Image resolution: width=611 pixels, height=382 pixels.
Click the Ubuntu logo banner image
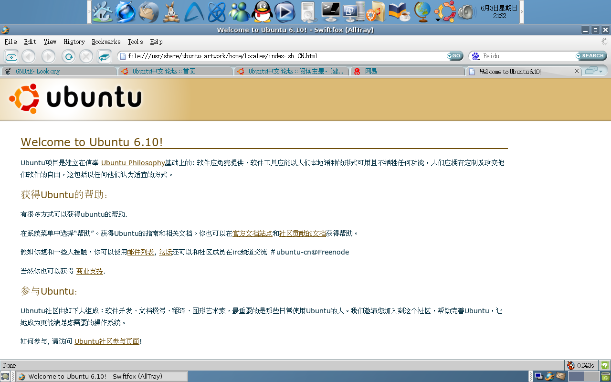coord(75,99)
